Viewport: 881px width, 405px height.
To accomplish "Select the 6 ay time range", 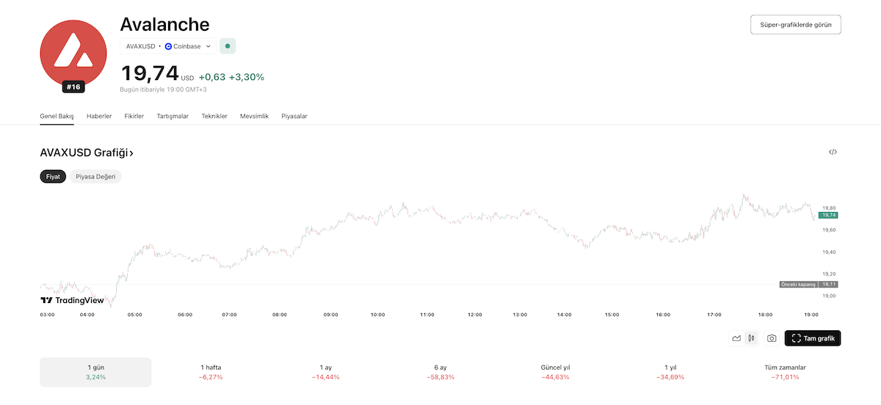I will (440, 372).
